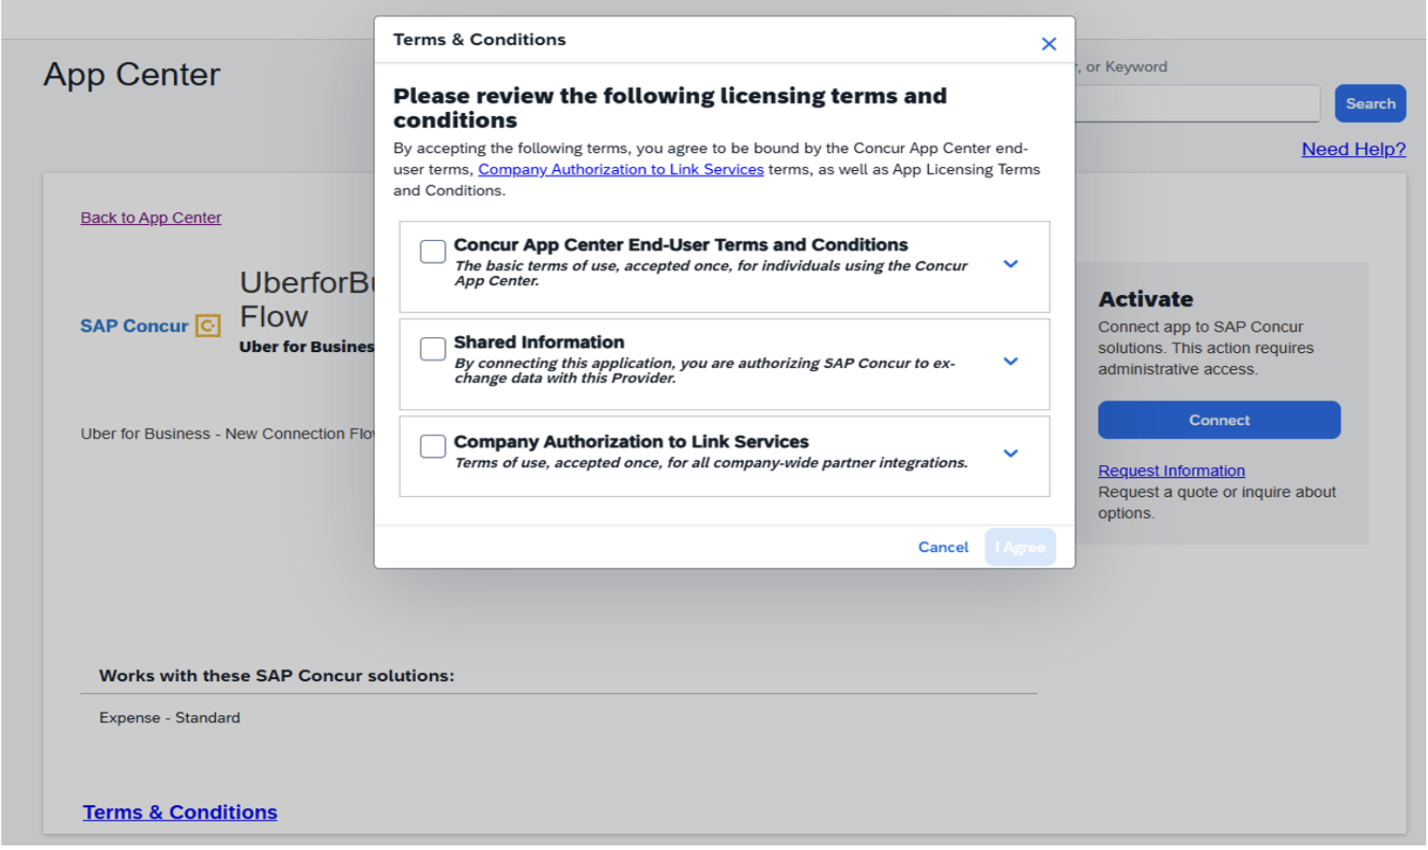This screenshot has height=850, width=1428.
Task: Open the Terms & Conditions page link
Action: tap(179, 813)
